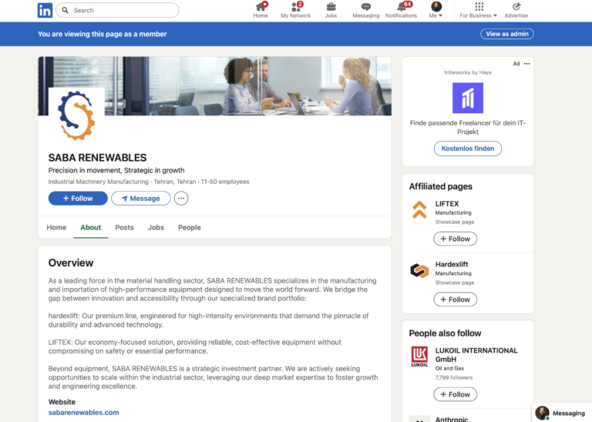This screenshot has height=422, width=592.
Task: Go to the Jobs briefcase icon
Action: click(x=331, y=7)
